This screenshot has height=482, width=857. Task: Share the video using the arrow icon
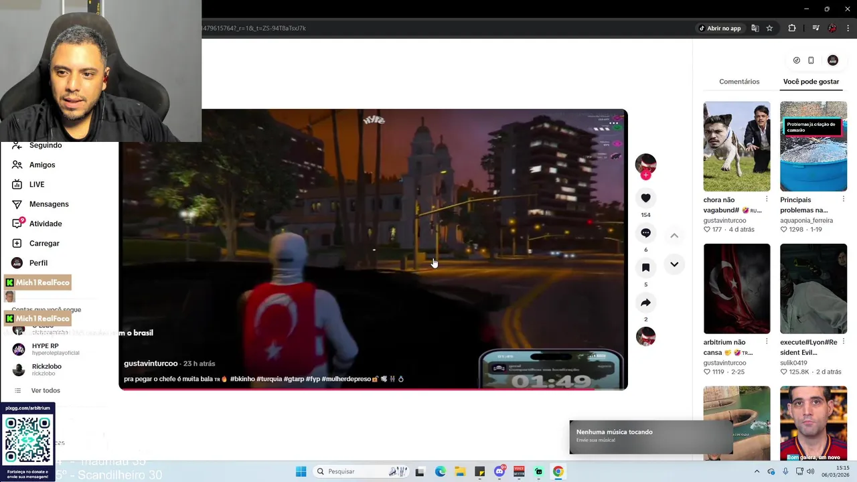[645, 303]
